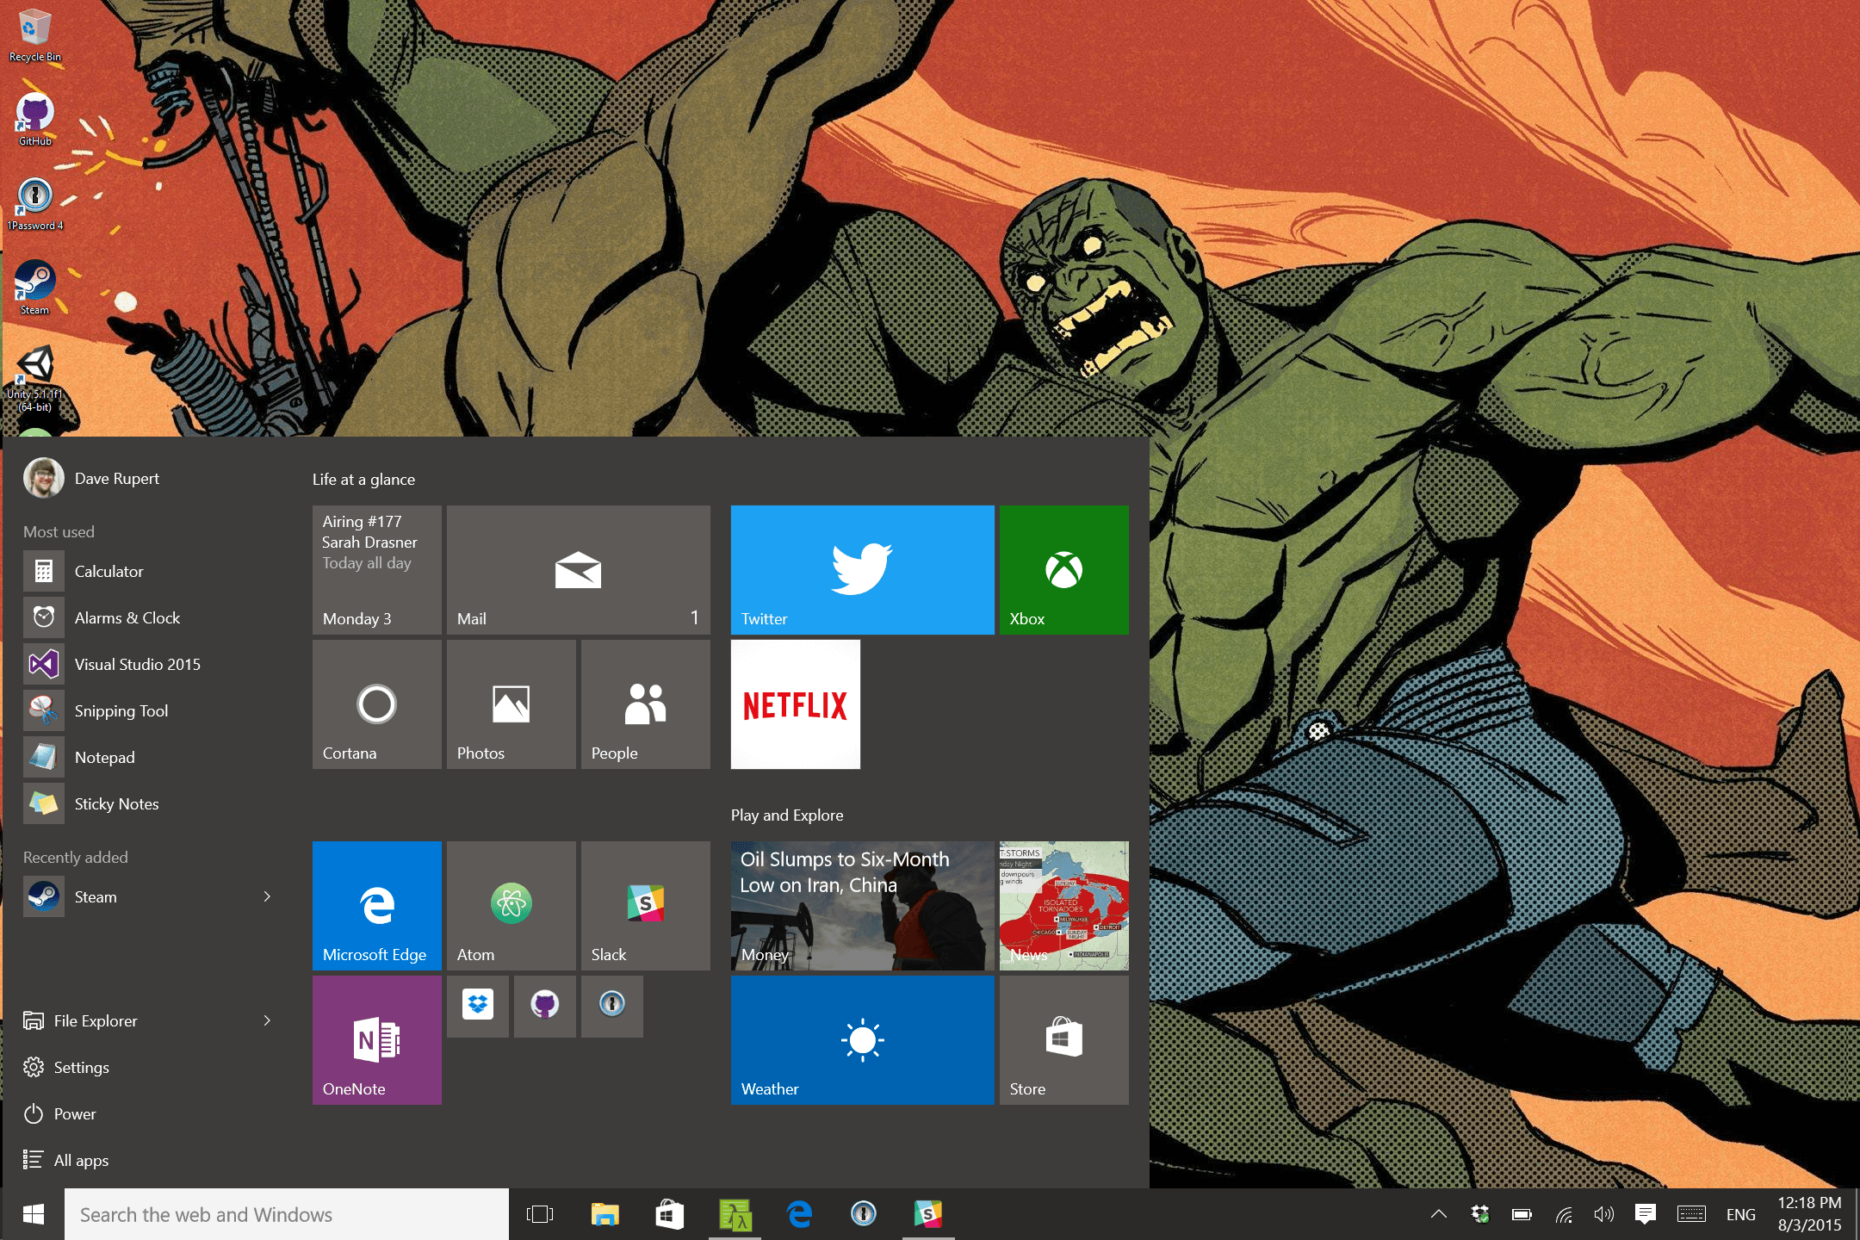Open the OneNote tile
This screenshot has height=1240, width=1860.
click(376, 1039)
